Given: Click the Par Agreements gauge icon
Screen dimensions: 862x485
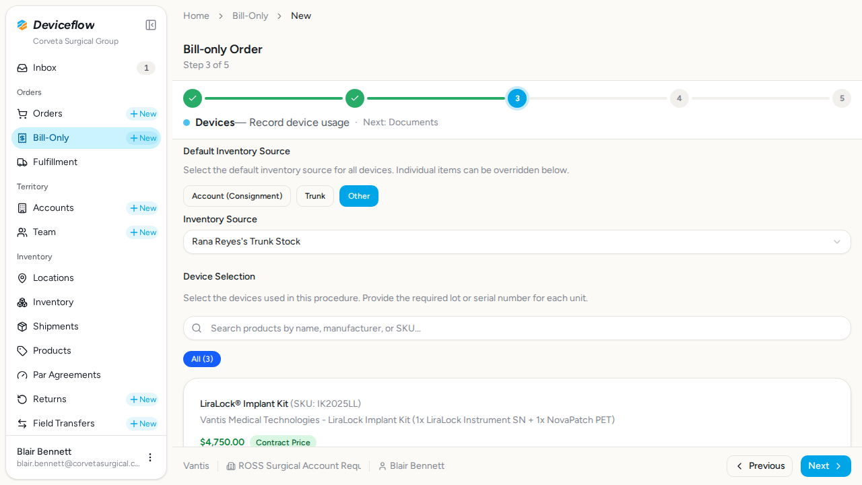Looking at the screenshot, I should point(22,375).
